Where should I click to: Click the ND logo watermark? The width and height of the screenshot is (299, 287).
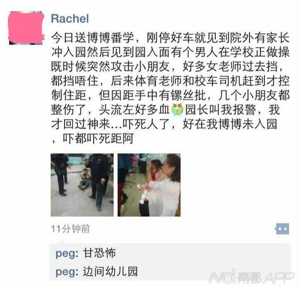tap(223, 276)
